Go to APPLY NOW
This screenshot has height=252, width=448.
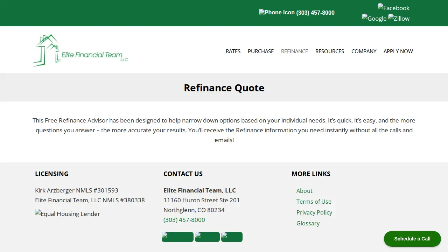click(398, 51)
